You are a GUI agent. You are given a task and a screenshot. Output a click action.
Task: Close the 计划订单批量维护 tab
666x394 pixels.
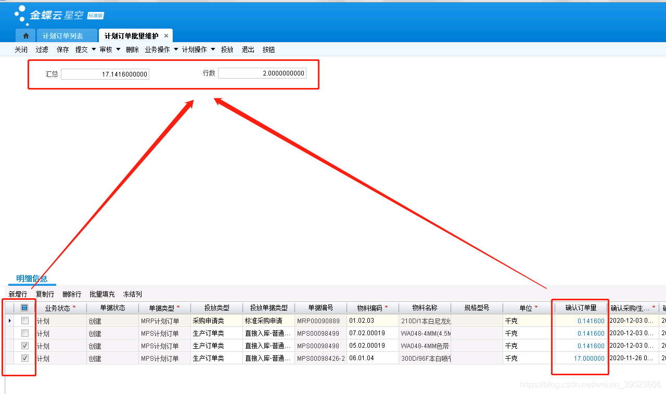coord(166,36)
